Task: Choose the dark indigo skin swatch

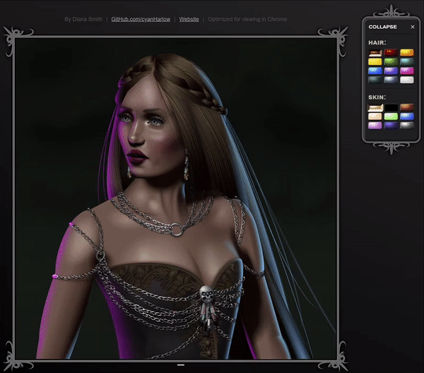Action: (x=391, y=126)
